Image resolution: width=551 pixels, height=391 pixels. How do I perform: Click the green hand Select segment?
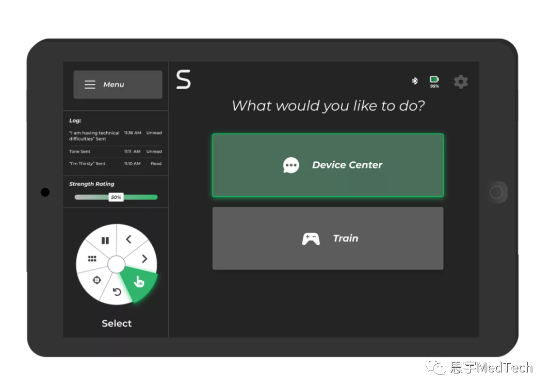(x=139, y=282)
